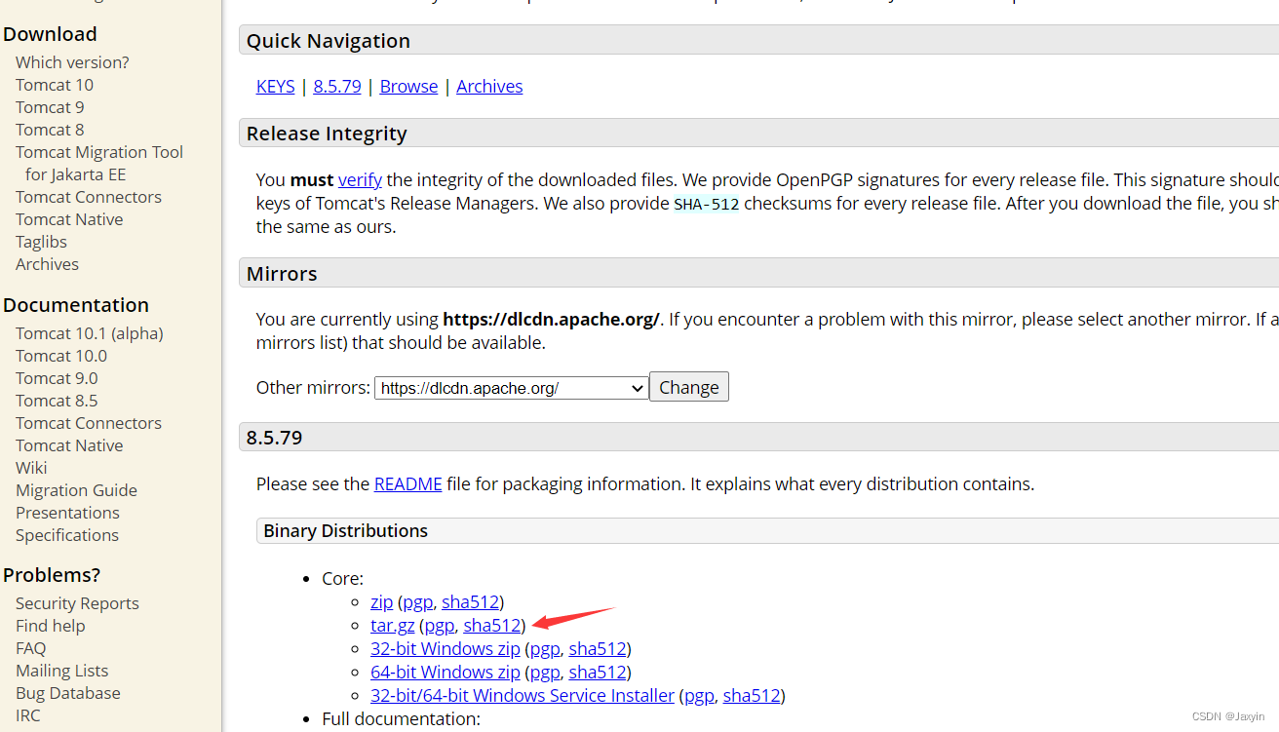
Task: Open the README file link
Action: coord(408,484)
